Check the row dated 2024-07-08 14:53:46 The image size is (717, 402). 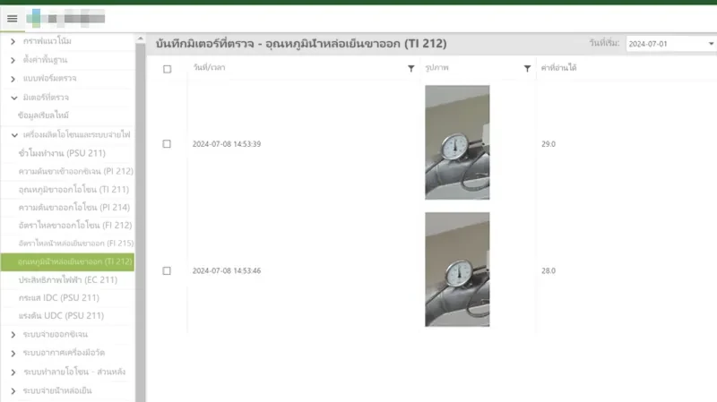coord(167,271)
